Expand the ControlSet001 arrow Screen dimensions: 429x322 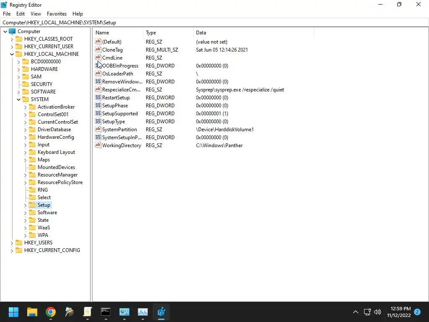tap(26, 114)
